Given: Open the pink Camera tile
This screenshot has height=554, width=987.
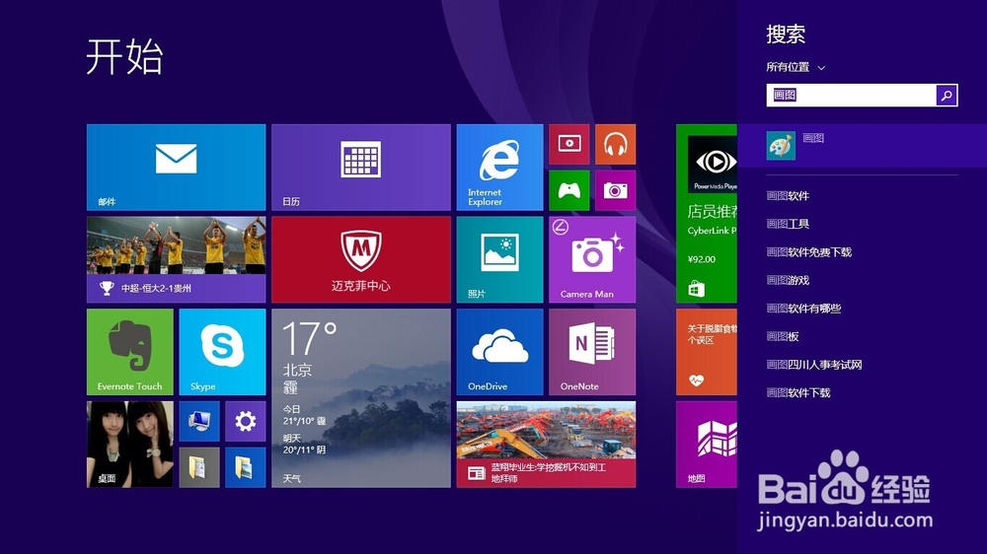Looking at the screenshot, I should point(616,190).
